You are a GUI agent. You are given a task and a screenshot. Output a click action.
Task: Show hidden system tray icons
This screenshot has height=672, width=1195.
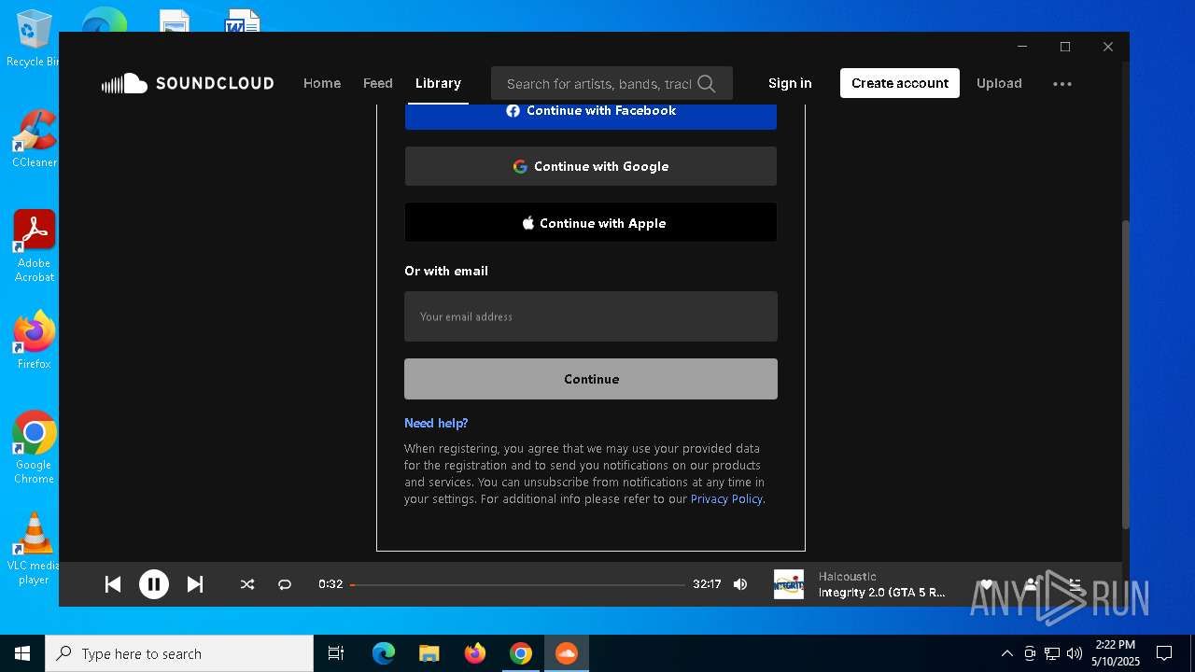click(1006, 653)
